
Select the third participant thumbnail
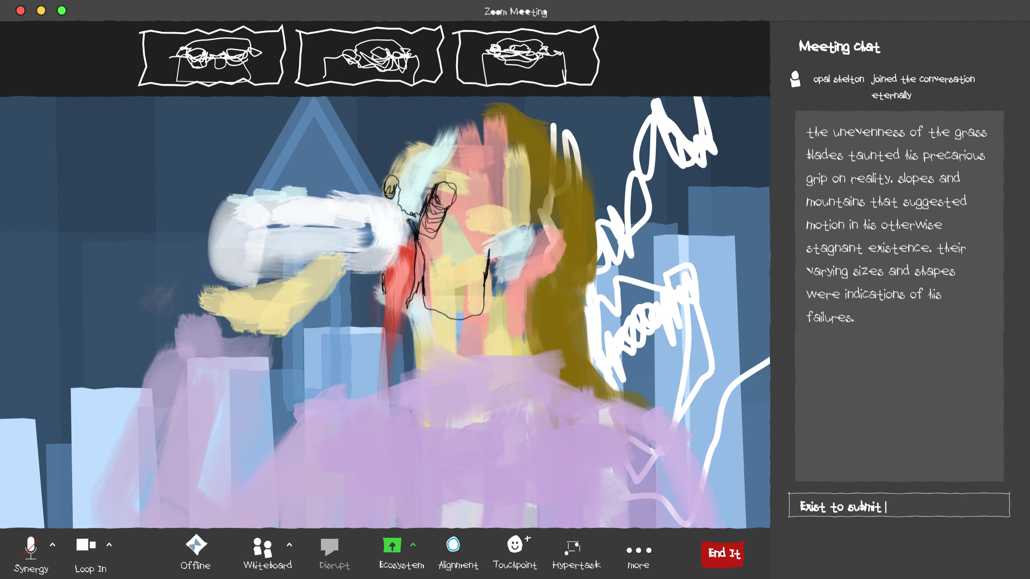pos(527,57)
